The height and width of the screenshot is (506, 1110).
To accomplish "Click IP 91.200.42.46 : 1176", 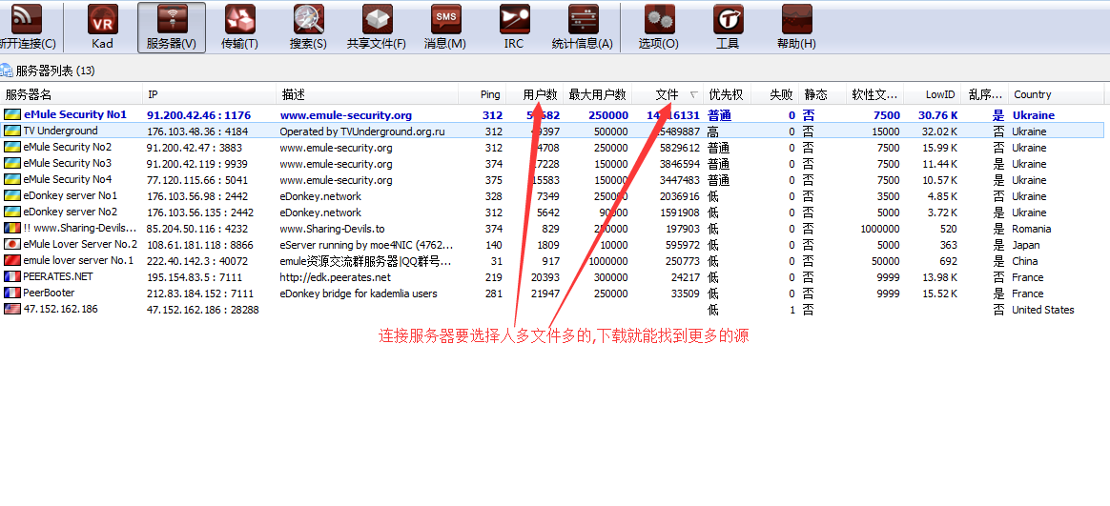I will point(198,115).
